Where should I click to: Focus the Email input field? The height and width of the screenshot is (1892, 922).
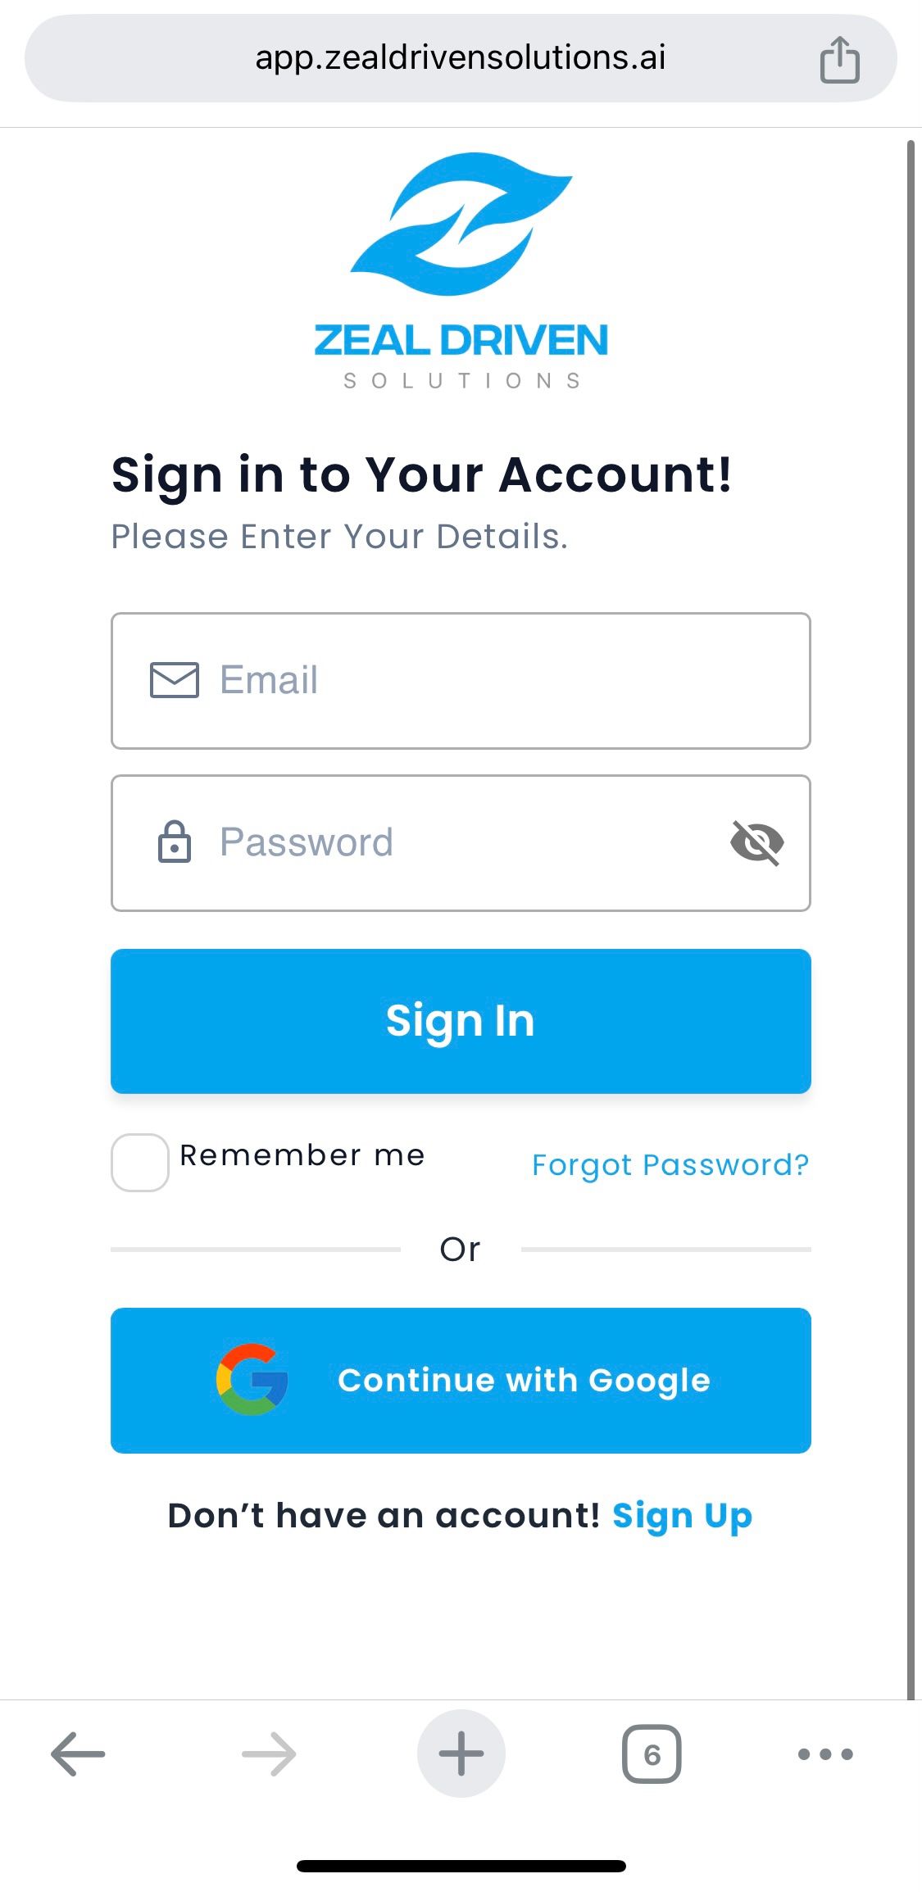tap(461, 681)
